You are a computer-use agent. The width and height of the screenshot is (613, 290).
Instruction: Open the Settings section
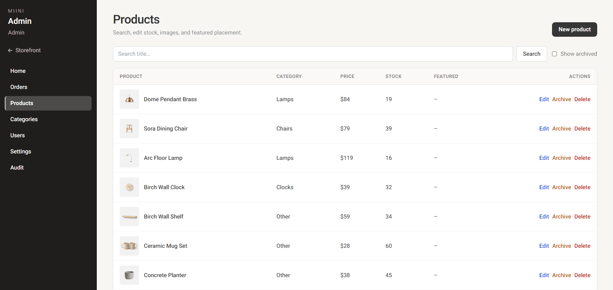(x=48, y=151)
